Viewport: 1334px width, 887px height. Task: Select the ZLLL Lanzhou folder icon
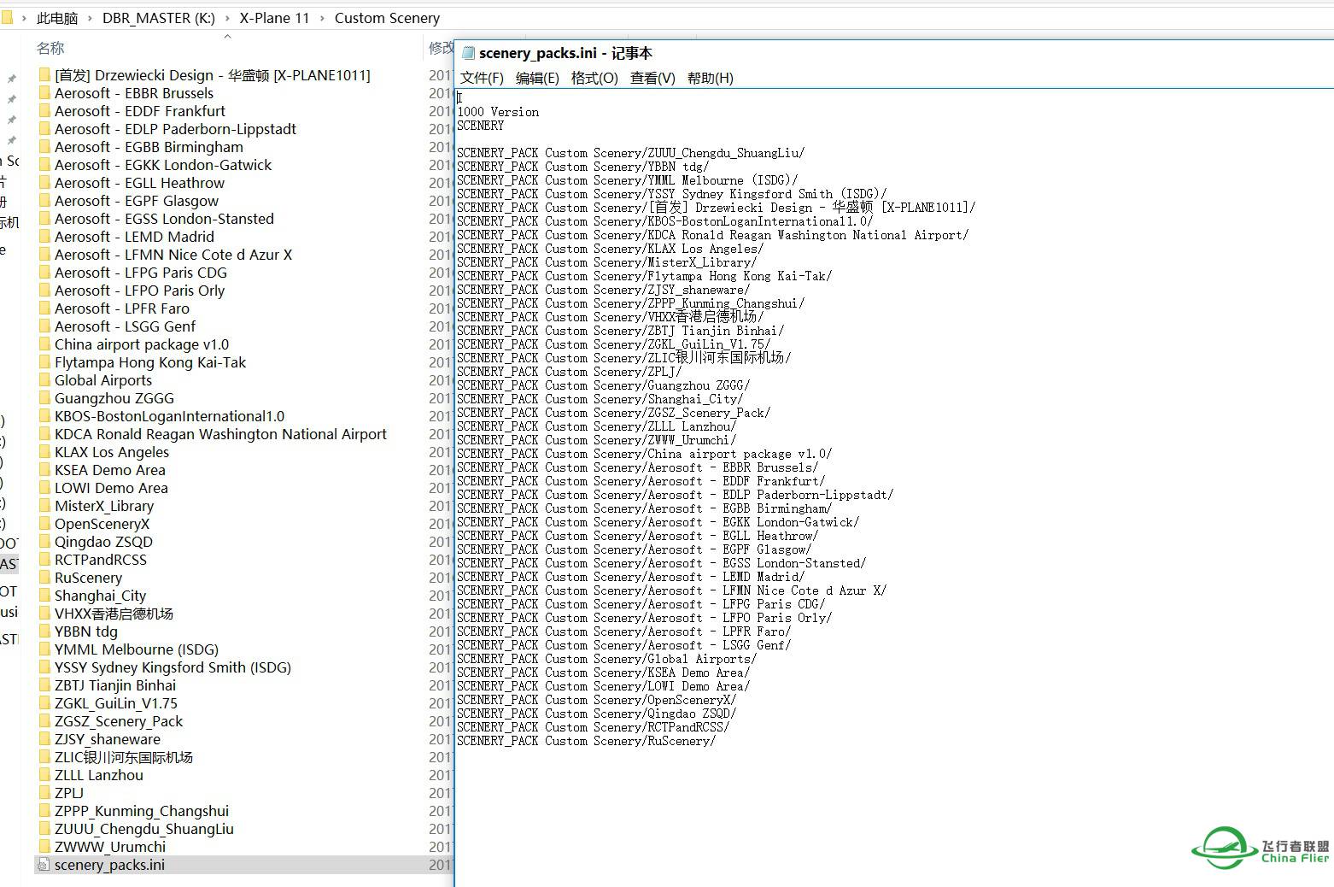tap(44, 775)
